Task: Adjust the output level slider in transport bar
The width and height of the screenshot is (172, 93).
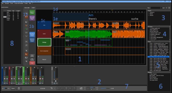Action: tap(105, 89)
